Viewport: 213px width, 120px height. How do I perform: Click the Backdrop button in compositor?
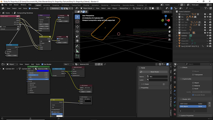tap(55, 8)
